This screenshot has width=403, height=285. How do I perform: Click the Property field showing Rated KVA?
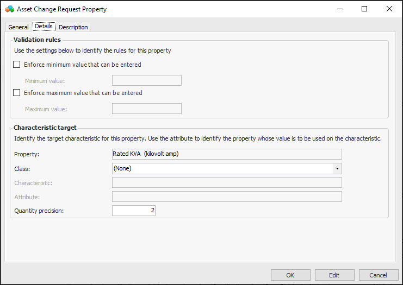(226, 154)
